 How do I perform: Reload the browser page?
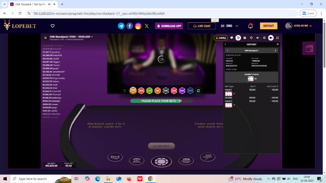click(x=20, y=13)
